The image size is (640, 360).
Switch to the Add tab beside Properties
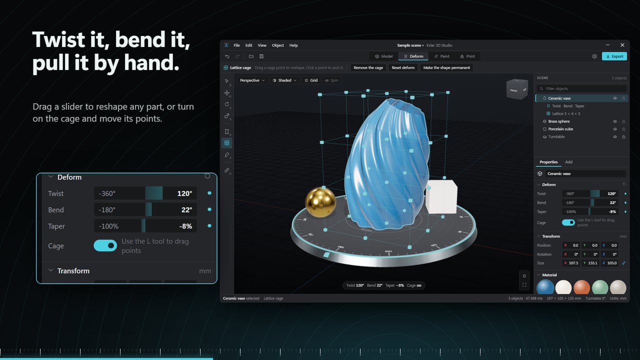point(568,162)
